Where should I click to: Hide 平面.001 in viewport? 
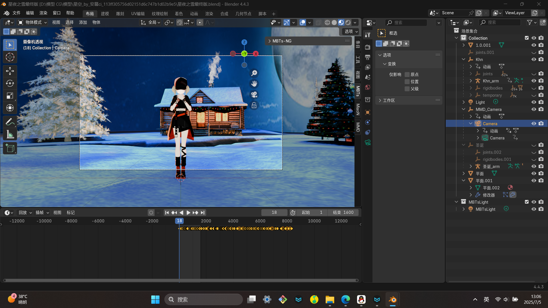(534, 181)
